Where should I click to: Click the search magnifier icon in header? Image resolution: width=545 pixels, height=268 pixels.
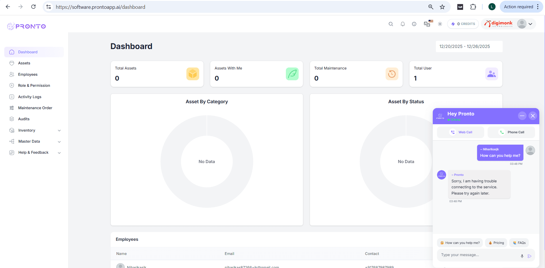pyautogui.click(x=391, y=24)
